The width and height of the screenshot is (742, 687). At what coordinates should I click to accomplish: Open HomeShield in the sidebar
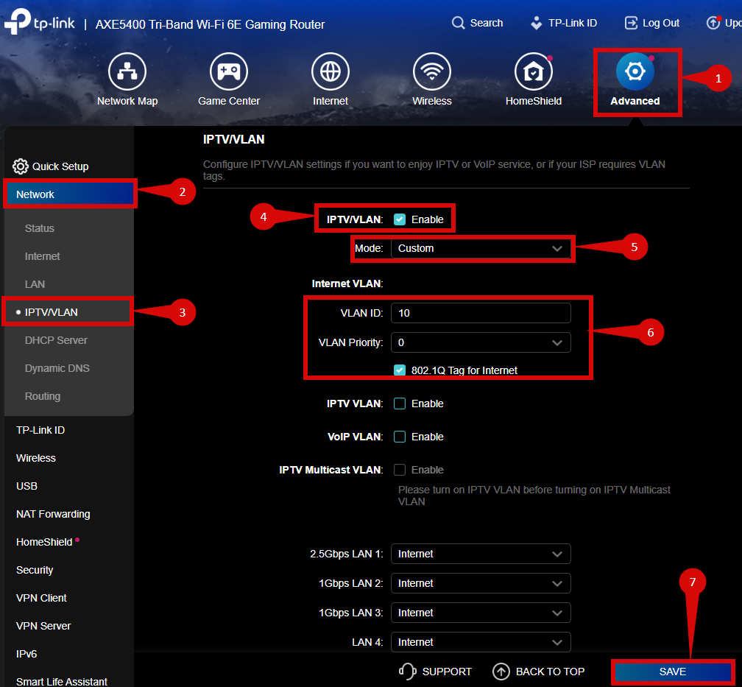click(x=44, y=542)
